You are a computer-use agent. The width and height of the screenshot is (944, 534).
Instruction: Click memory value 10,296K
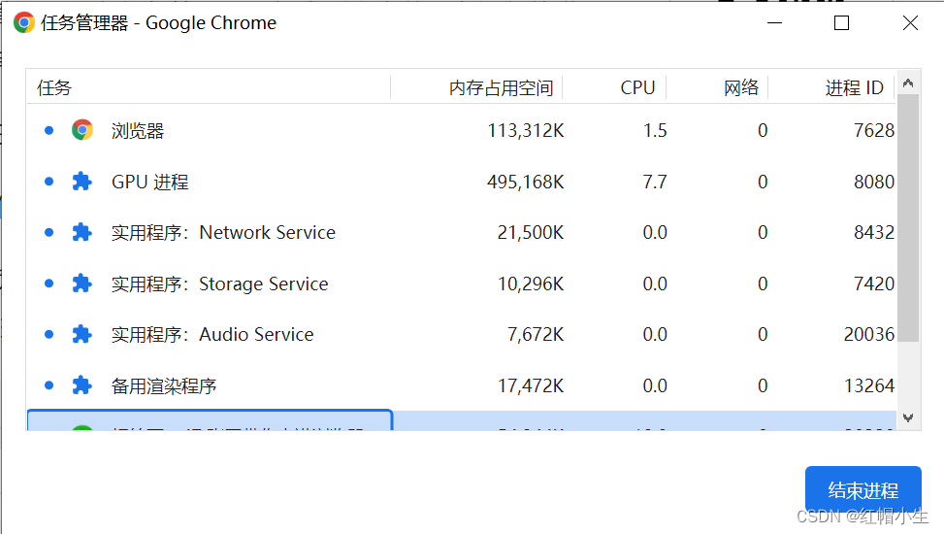(531, 284)
